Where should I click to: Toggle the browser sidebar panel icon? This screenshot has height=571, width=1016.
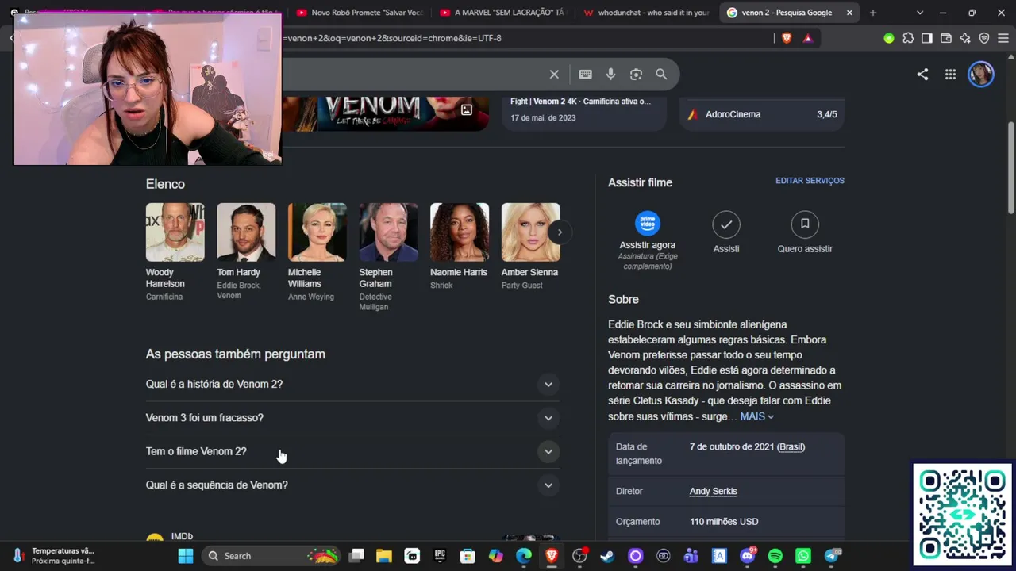pyautogui.click(x=927, y=38)
